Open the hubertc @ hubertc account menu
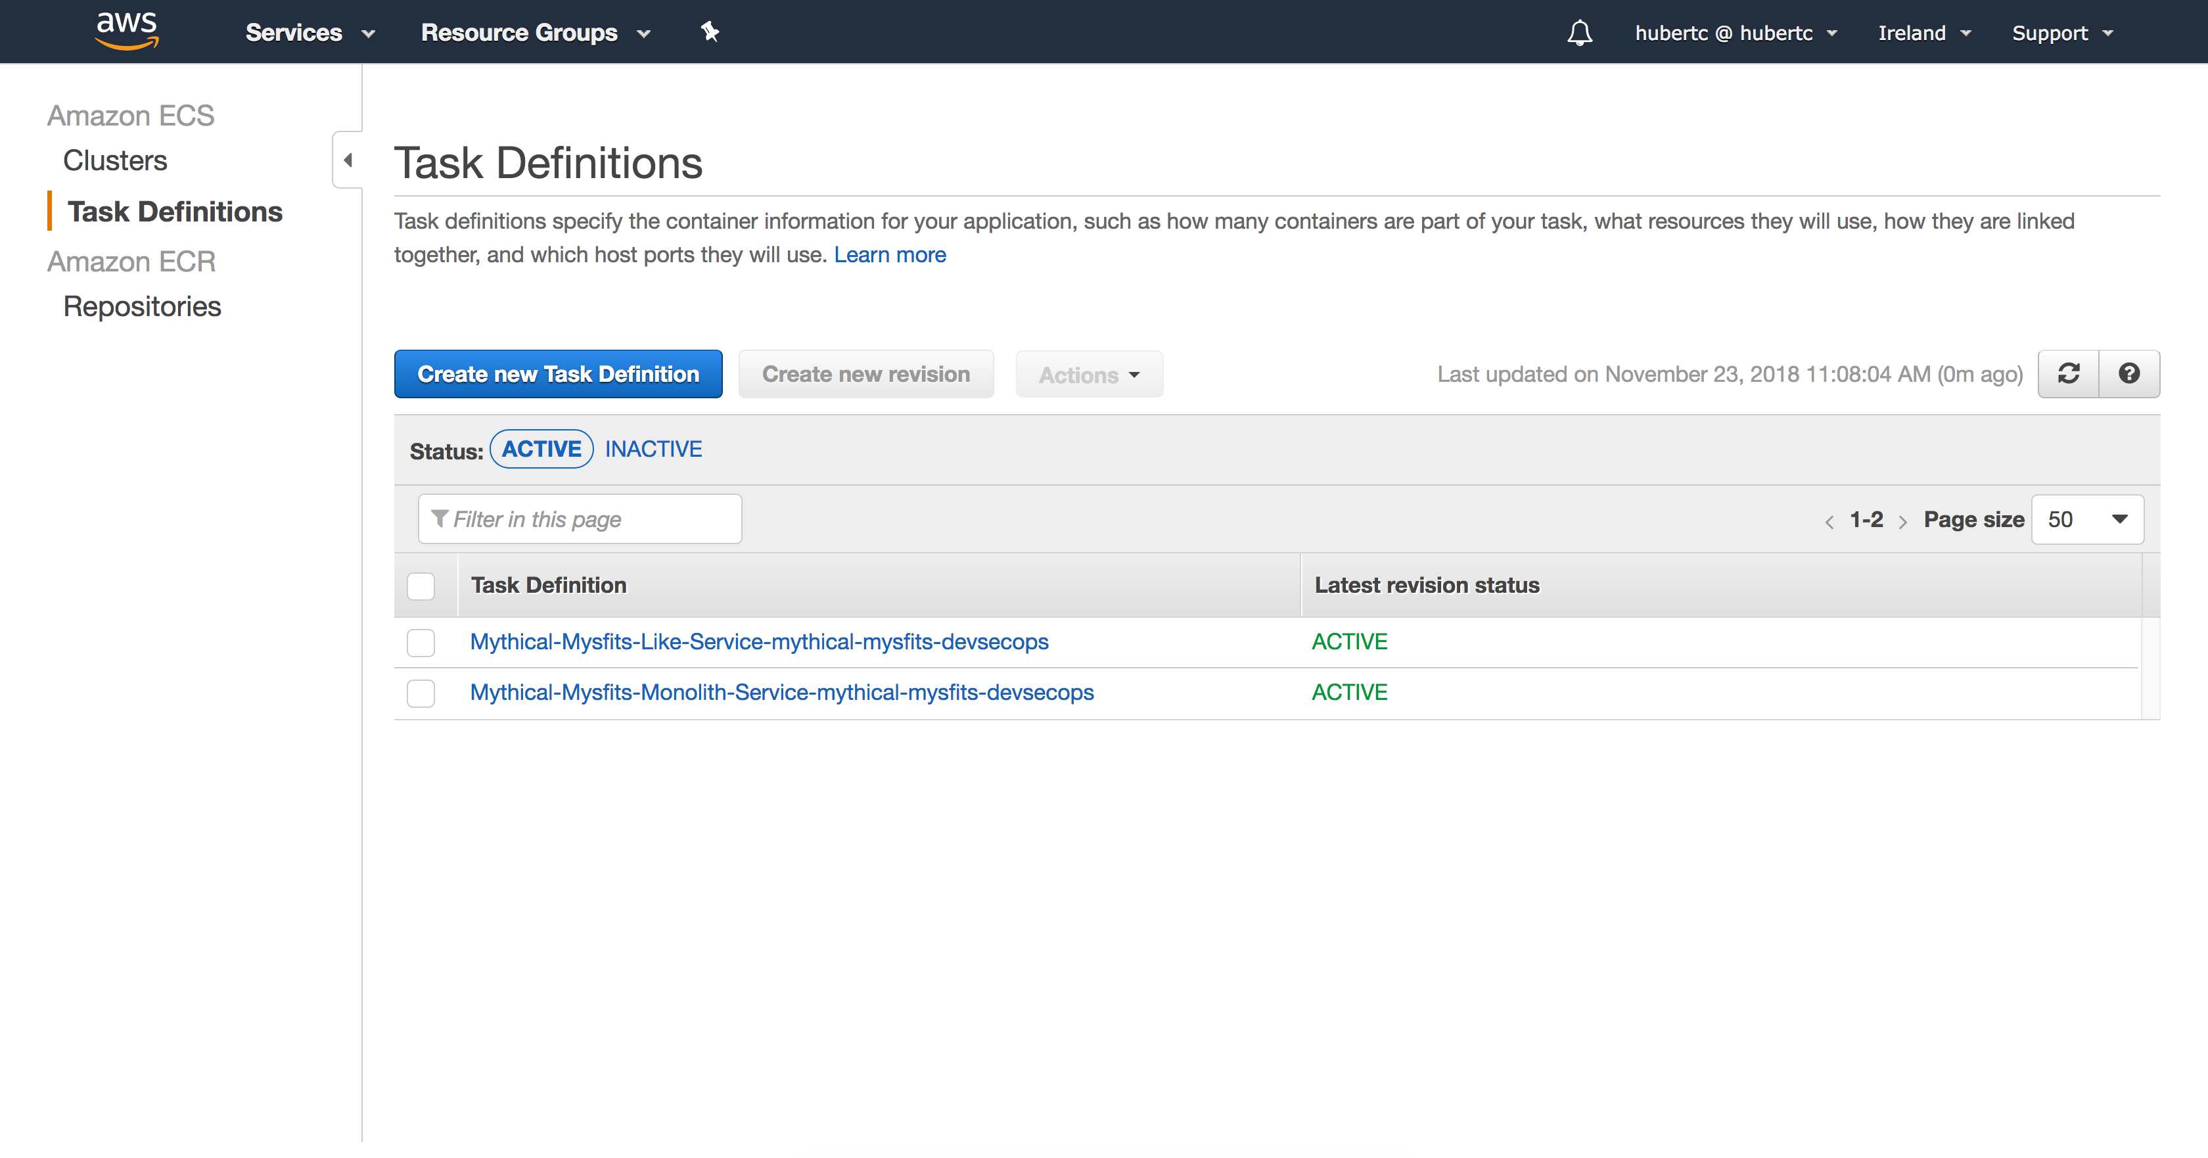This screenshot has height=1158, width=2208. coord(1736,33)
